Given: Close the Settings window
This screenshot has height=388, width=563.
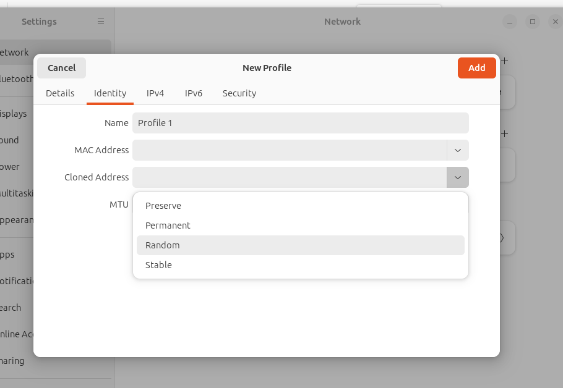Looking at the screenshot, I should tap(555, 22).
